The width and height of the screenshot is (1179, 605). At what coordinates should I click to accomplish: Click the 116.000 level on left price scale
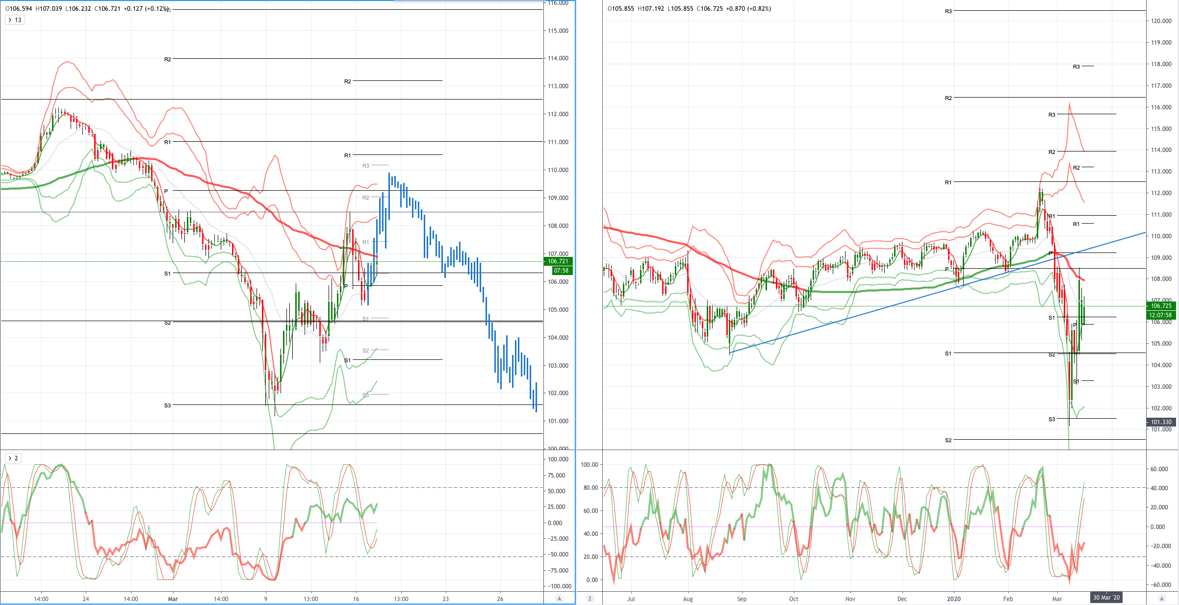[x=558, y=3]
